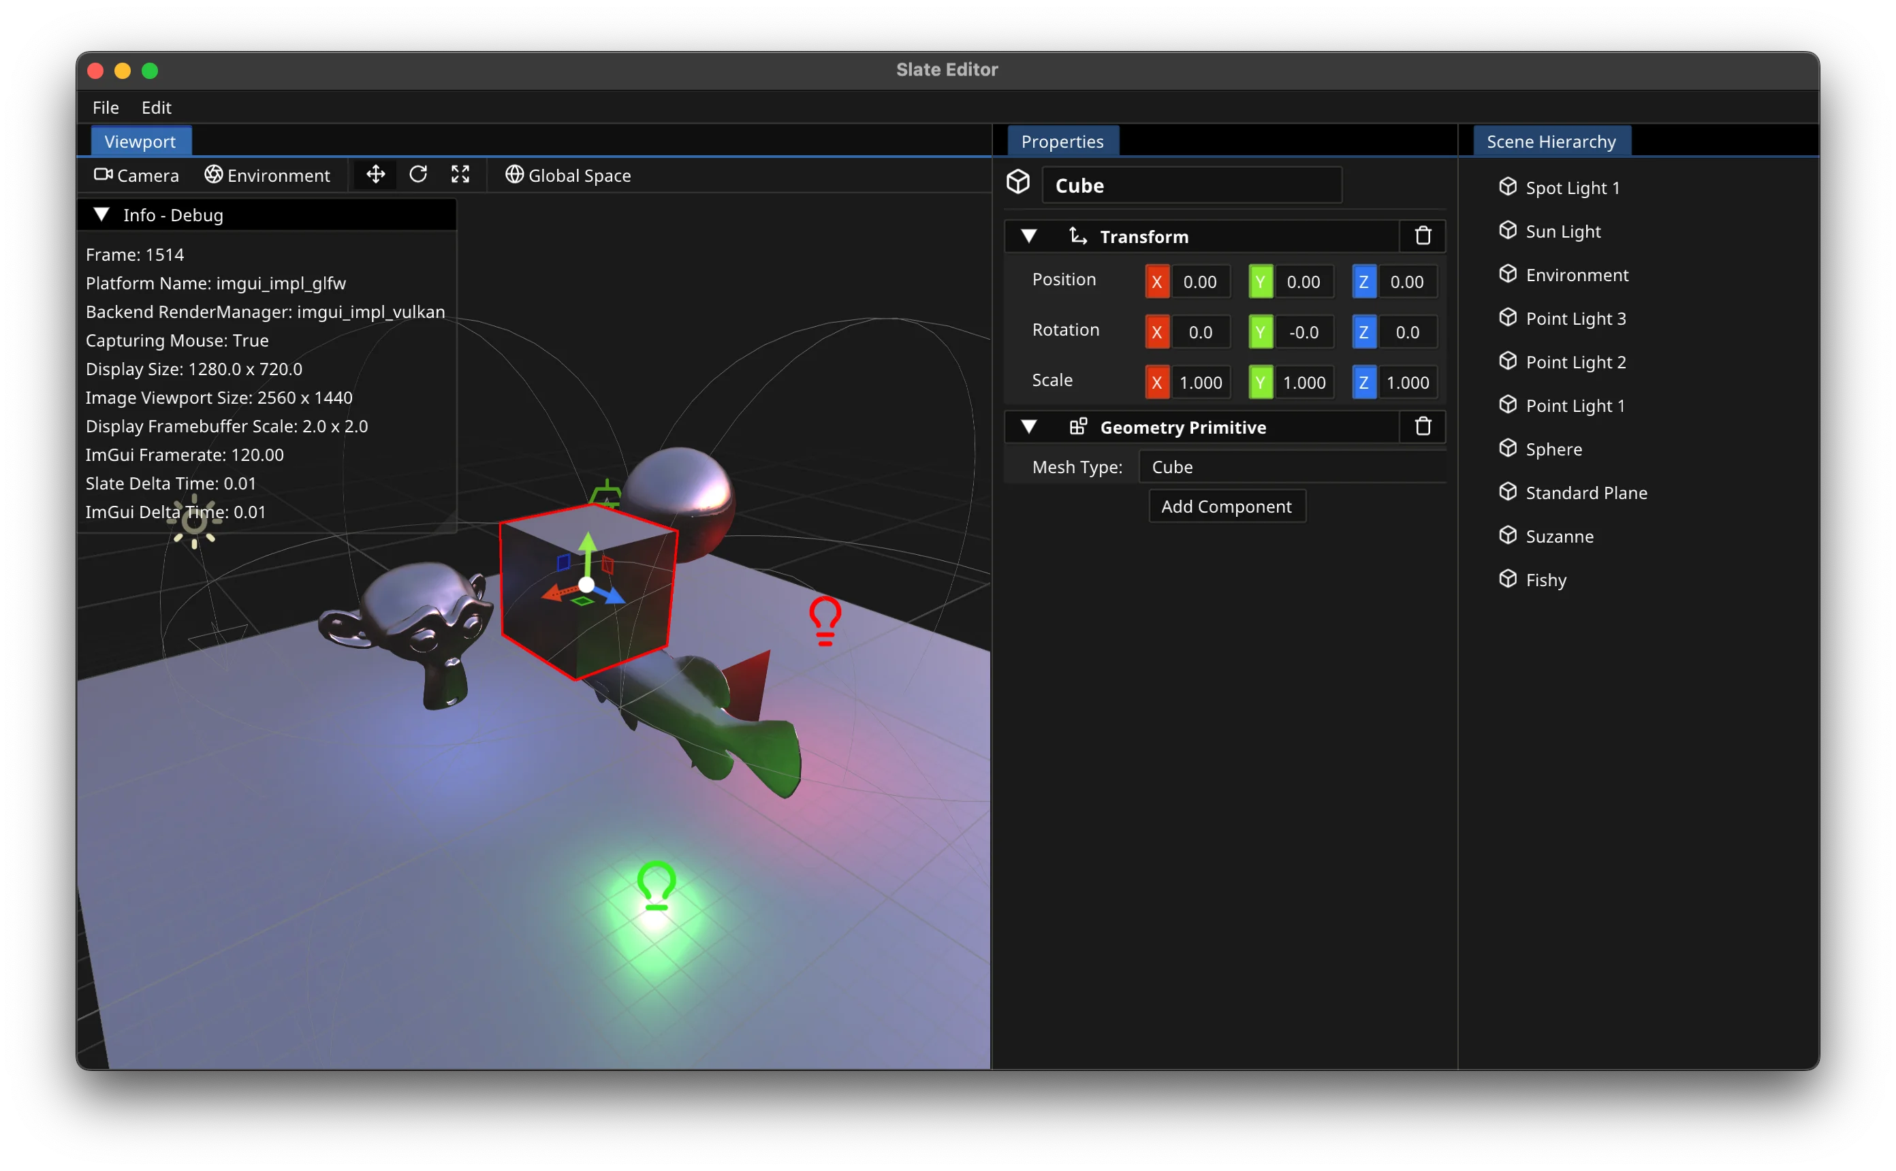Select Sun Light in Scene Hierarchy
Screen dimensions: 1896x1171
tap(1563, 231)
